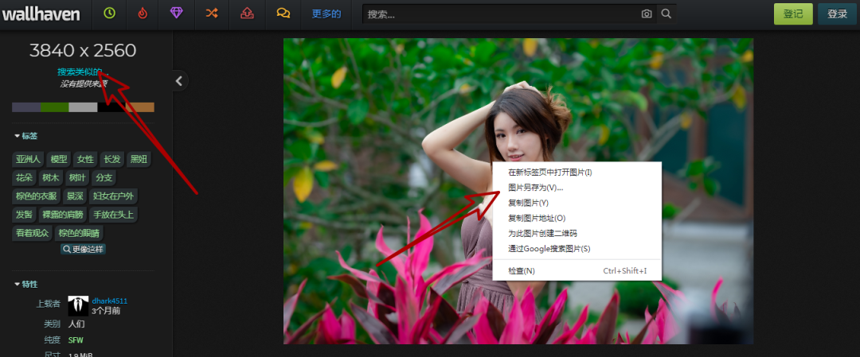This screenshot has width=860, height=357.
Task: Click the SFW purity value
Action: 76,340
